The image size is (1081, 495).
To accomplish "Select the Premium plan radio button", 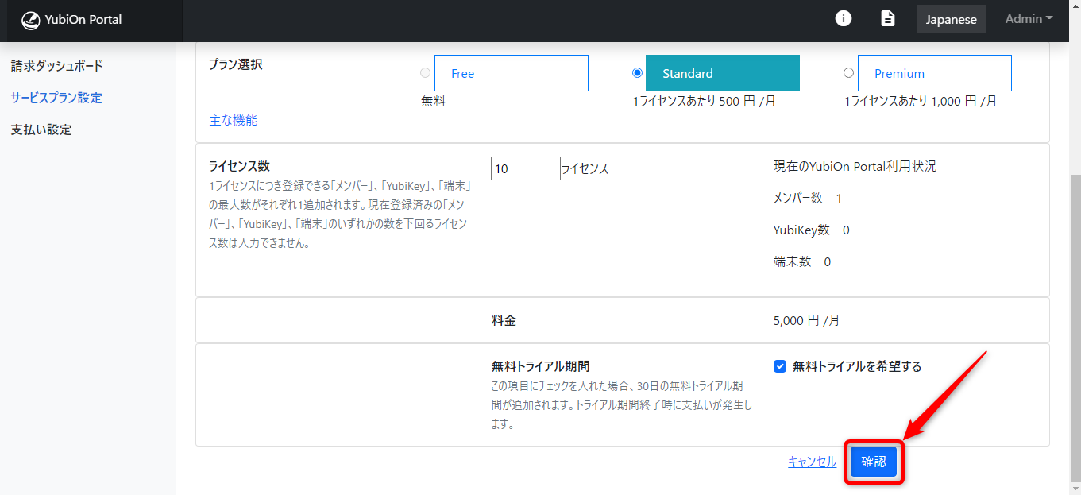I will point(848,73).
